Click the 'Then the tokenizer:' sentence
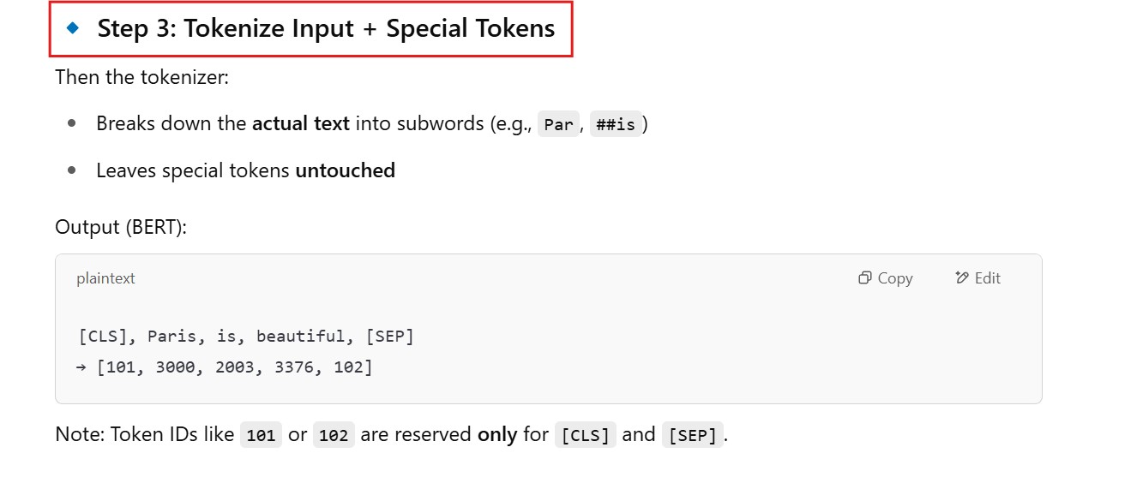 pos(141,77)
